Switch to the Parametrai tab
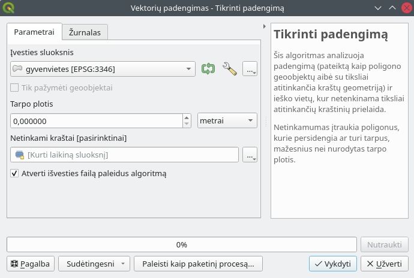The height and width of the screenshot is (278, 414). [x=34, y=32]
